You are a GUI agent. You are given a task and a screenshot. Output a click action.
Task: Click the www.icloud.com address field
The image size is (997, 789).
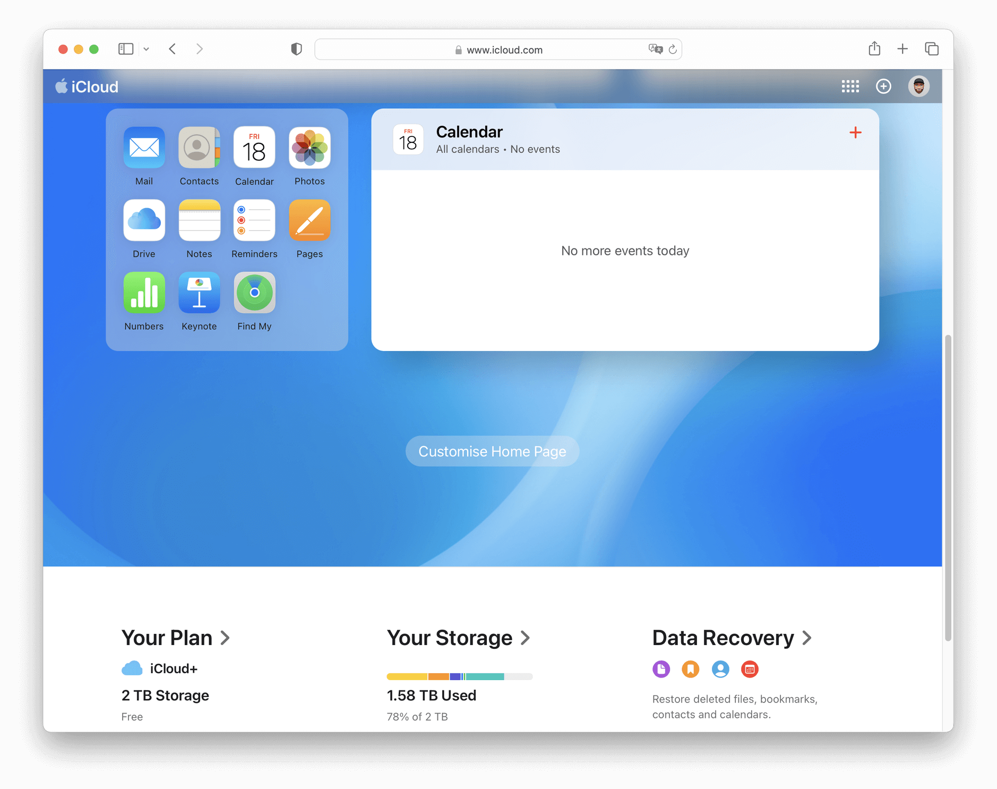[498, 49]
